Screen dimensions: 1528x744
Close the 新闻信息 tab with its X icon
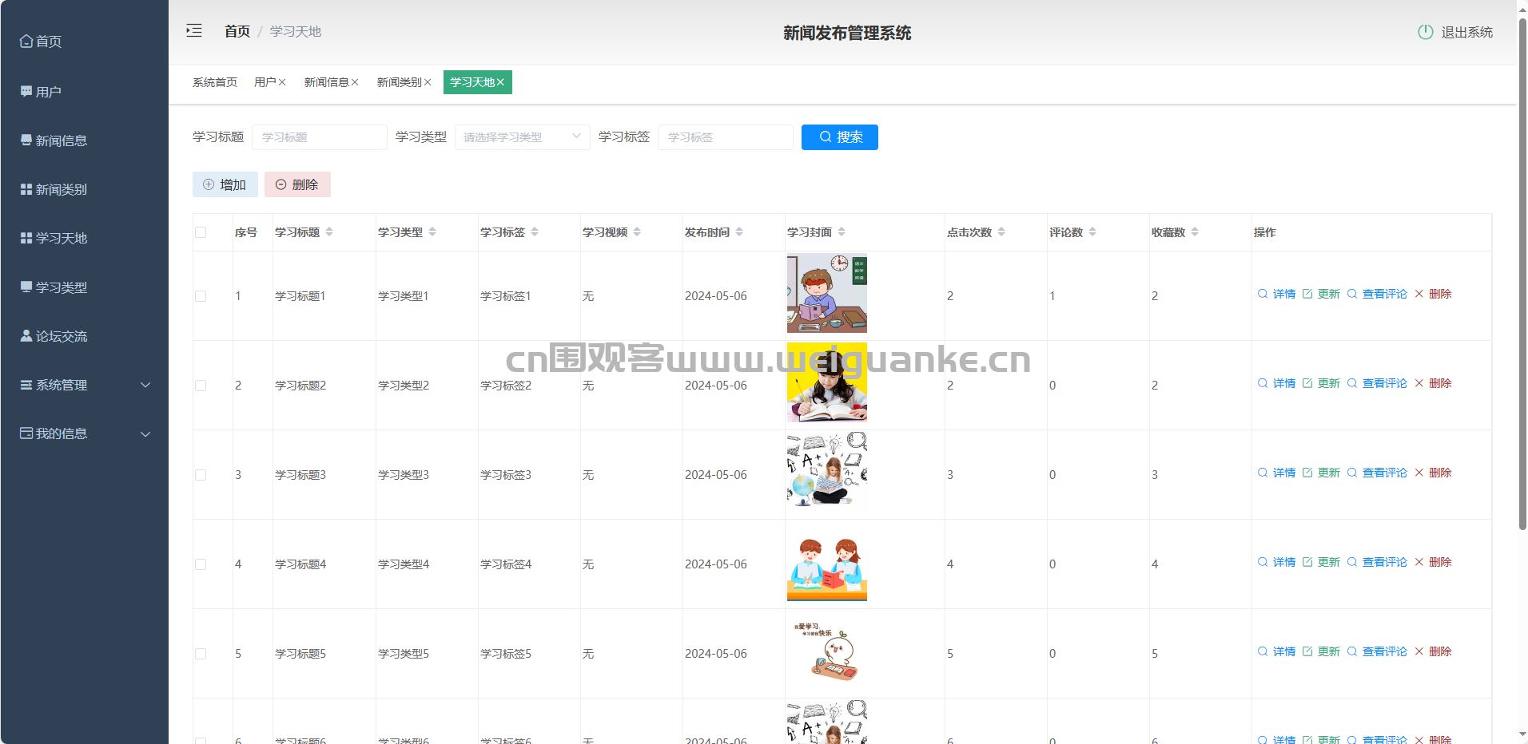click(355, 82)
